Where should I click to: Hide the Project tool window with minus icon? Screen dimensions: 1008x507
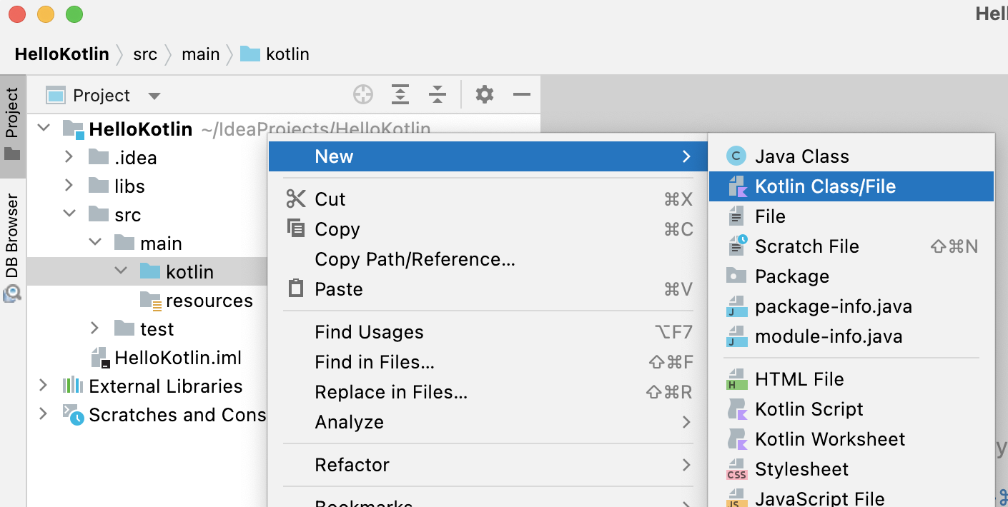click(x=522, y=94)
